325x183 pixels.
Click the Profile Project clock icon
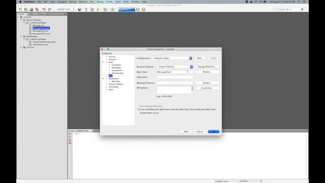(112, 9)
